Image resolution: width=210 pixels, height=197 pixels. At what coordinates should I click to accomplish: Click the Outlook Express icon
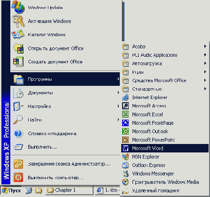click(x=125, y=165)
